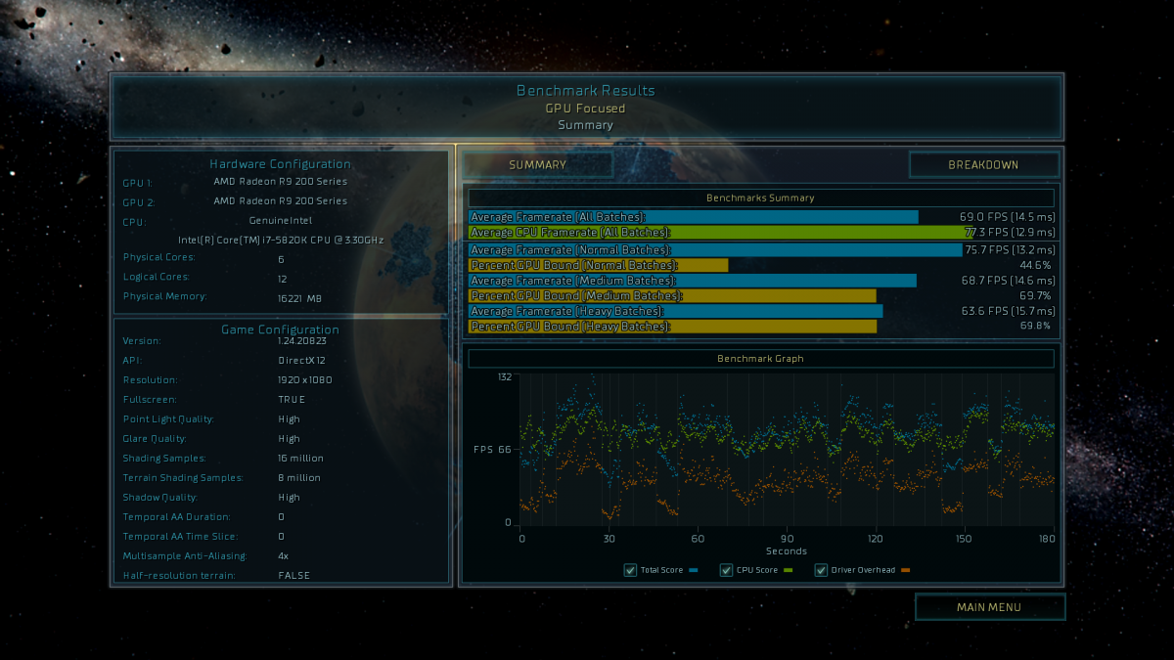This screenshot has height=660, width=1174.
Task: Click the 63.6 FPS (15.7 ms) result
Action: (1007, 311)
